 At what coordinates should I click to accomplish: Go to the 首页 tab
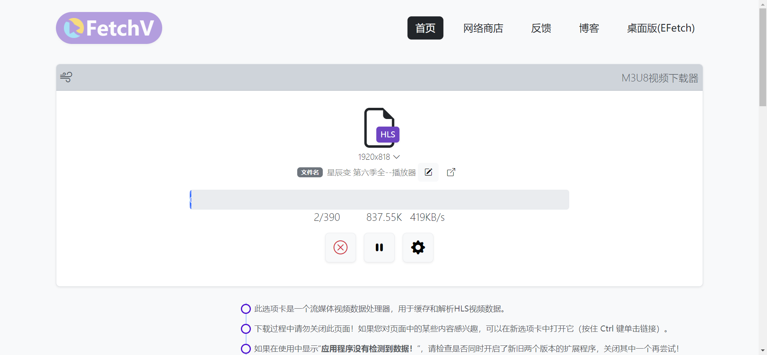pos(425,28)
